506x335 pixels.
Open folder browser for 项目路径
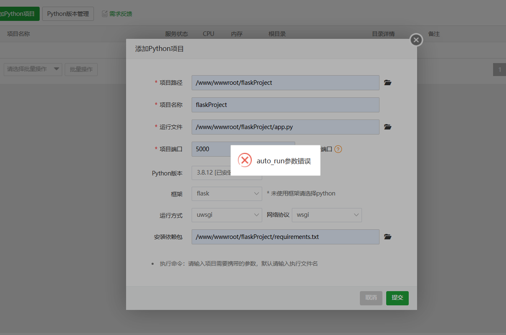pyautogui.click(x=388, y=83)
